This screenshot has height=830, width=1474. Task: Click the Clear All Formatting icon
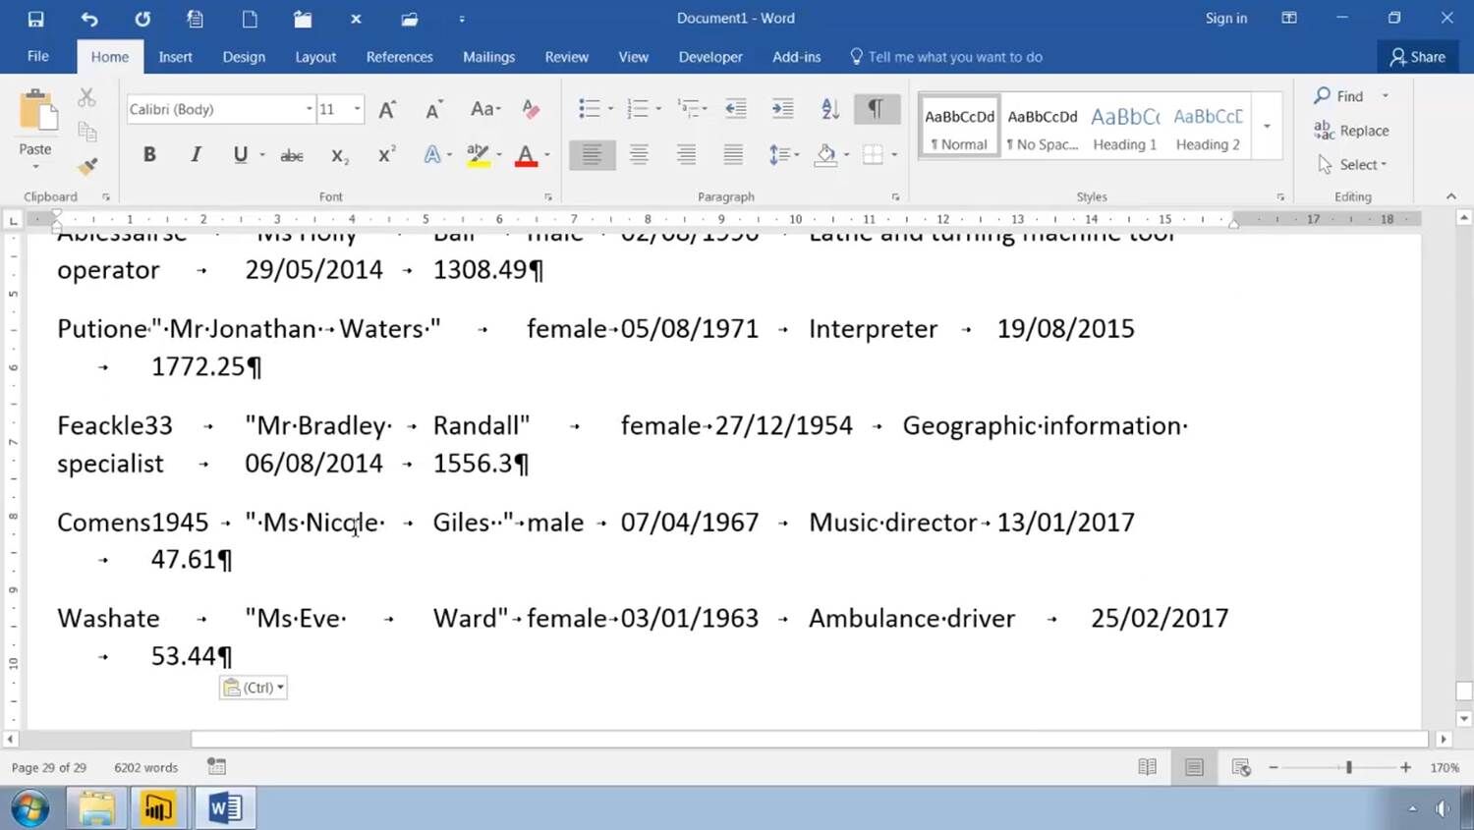[531, 109]
